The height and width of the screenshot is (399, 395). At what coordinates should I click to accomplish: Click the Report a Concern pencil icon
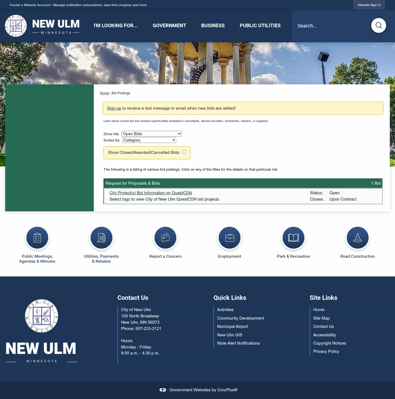point(165,238)
